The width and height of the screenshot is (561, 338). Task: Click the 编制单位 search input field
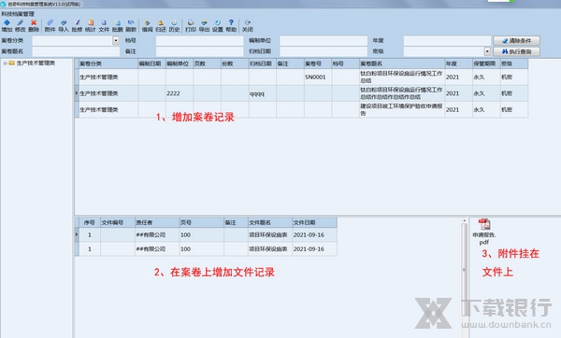click(324, 40)
